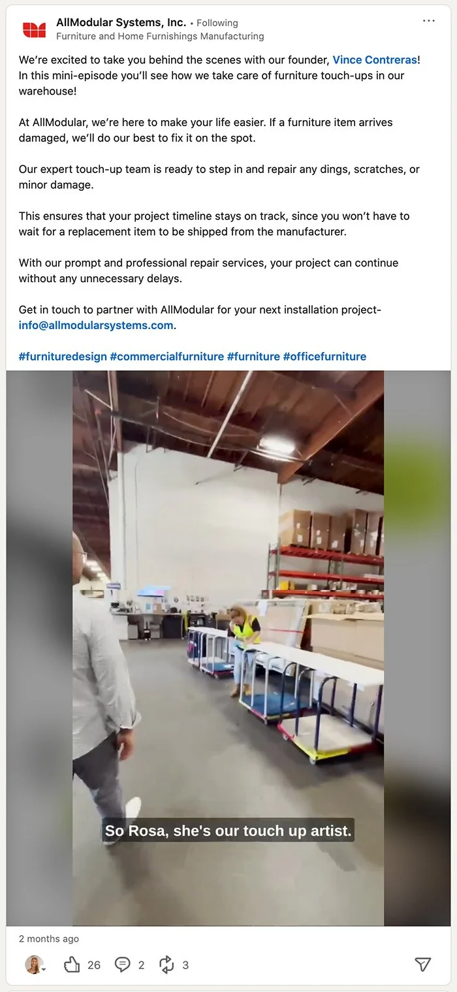Repost using the arrows icon

pyautogui.click(x=166, y=965)
